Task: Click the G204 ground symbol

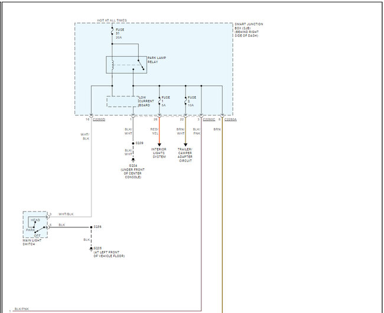Action: click(x=133, y=160)
